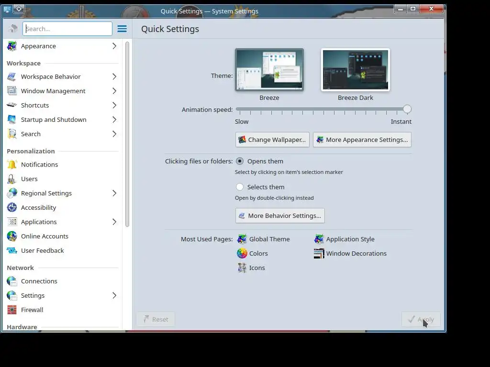Screen dimensions: 490x367
Task: Click More Appearance Settings button
Action: (x=362, y=140)
